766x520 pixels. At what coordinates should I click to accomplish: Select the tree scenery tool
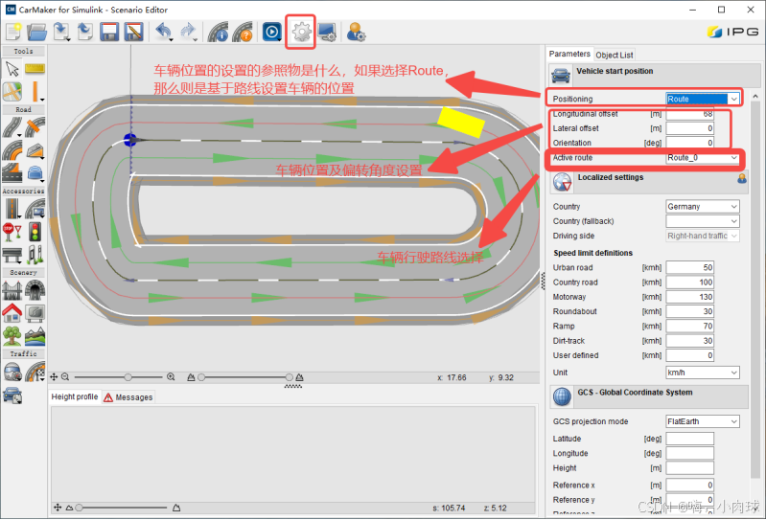click(12, 336)
